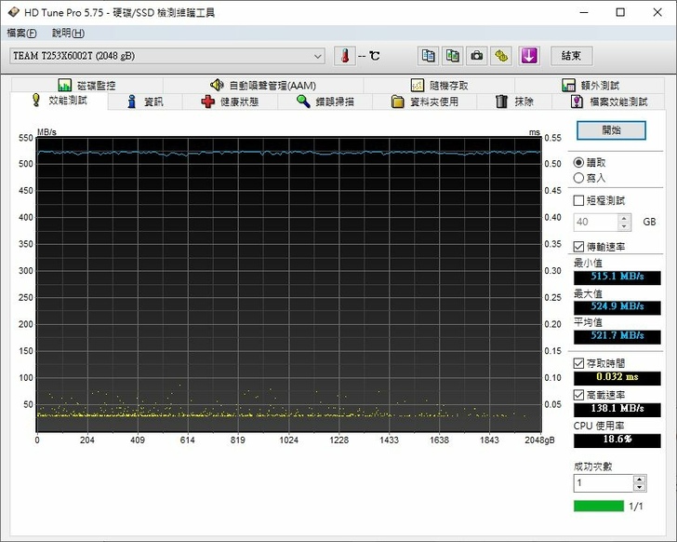Uncheck the 傳輸速率 transfer rate checkbox
The height and width of the screenshot is (542, 677).
click(579, 247)
